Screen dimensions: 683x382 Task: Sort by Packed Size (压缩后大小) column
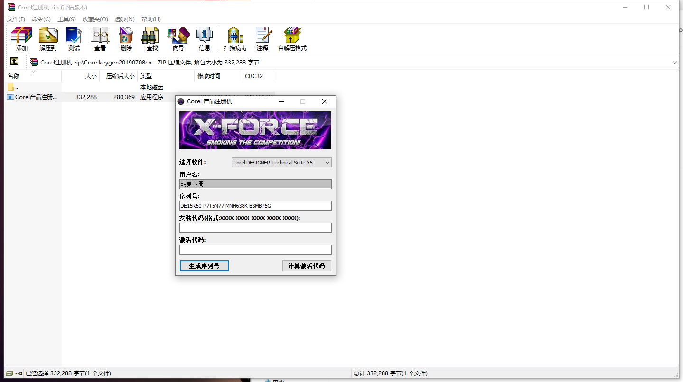119,76
